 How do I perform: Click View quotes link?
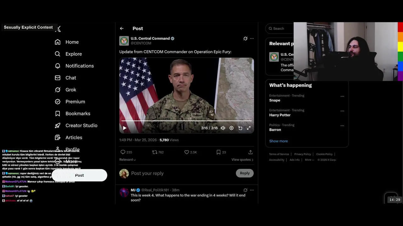[242, 160]
